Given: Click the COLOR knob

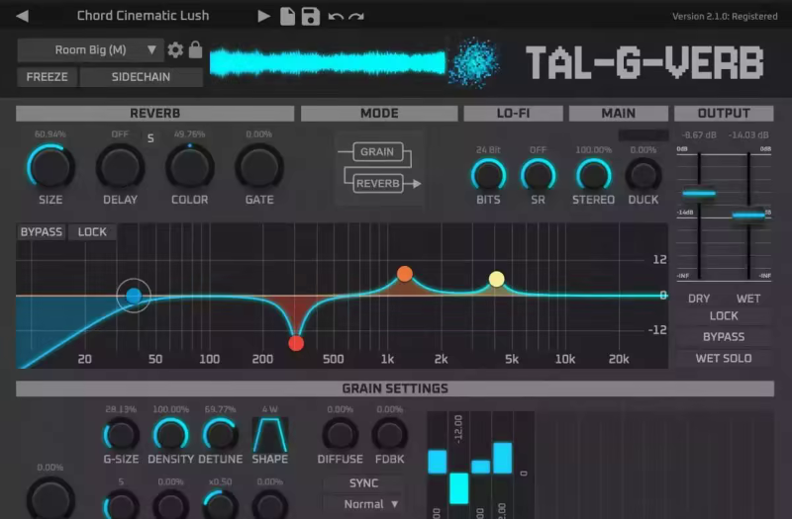Looking at the screenshot, I should tap(190, 167).
